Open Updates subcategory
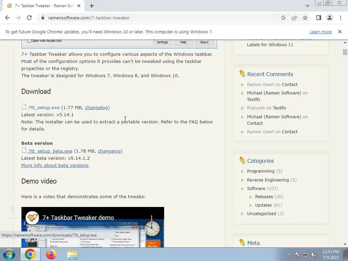 coord(263,205)
